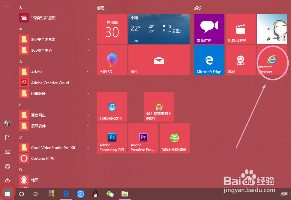The image size is (291, 200).
Task: Open the 北京 weather tile
Action: [x=159, y=29]
